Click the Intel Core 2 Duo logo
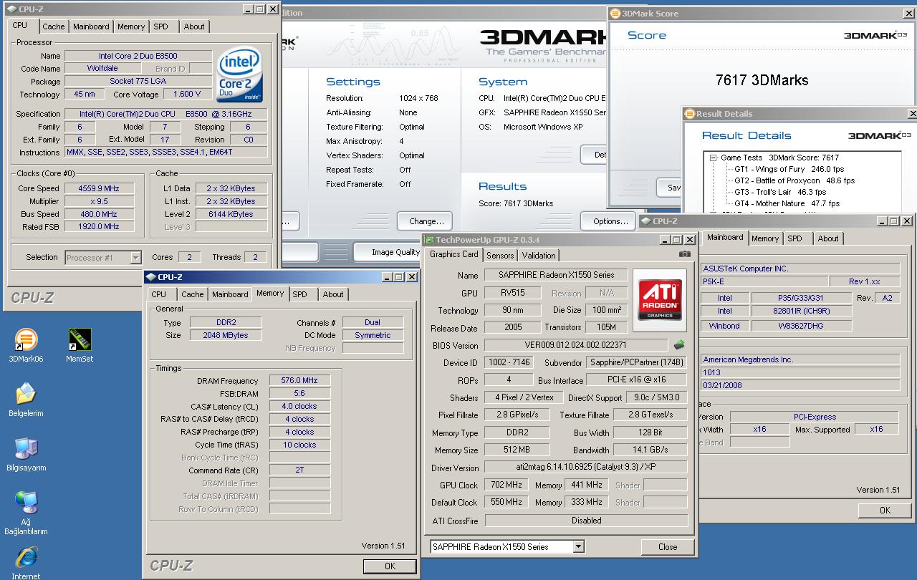 click(240, 75)
